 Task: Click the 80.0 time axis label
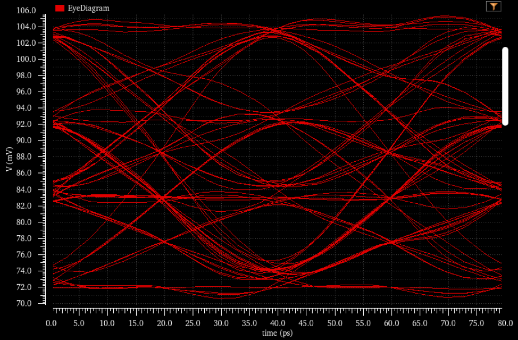tap(505, 323)
